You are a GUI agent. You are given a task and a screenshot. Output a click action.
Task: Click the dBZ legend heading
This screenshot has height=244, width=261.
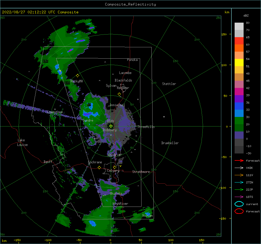tap(246, 15)
